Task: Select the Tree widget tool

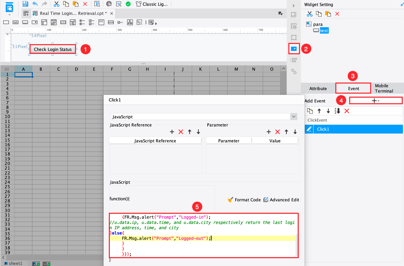Action: (x=130, y=22)
